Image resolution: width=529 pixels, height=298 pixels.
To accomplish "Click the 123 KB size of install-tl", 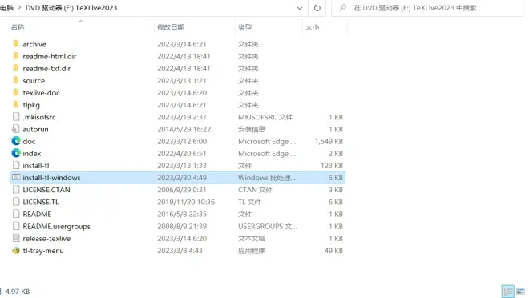I will click(332, 166).
